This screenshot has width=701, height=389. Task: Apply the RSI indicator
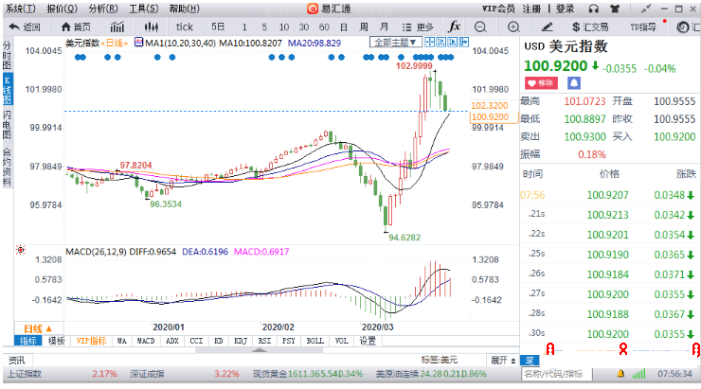pos(264,342)
